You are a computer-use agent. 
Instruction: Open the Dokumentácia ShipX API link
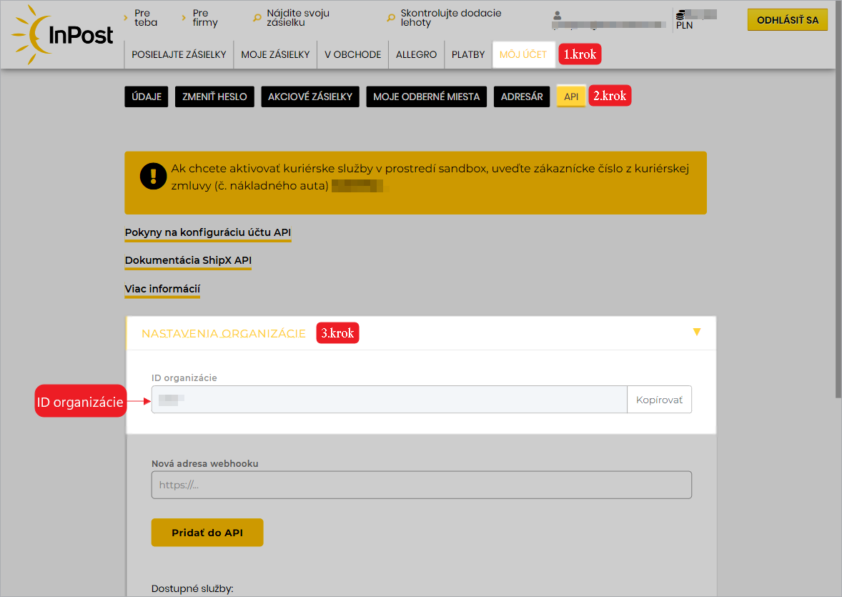[188, 260]
